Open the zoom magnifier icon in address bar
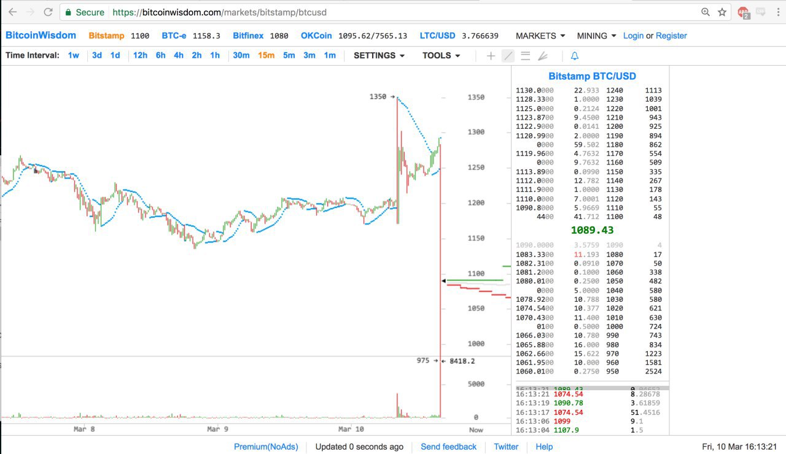The height and width of the screenshot is (454, 786). click(706, 12)
